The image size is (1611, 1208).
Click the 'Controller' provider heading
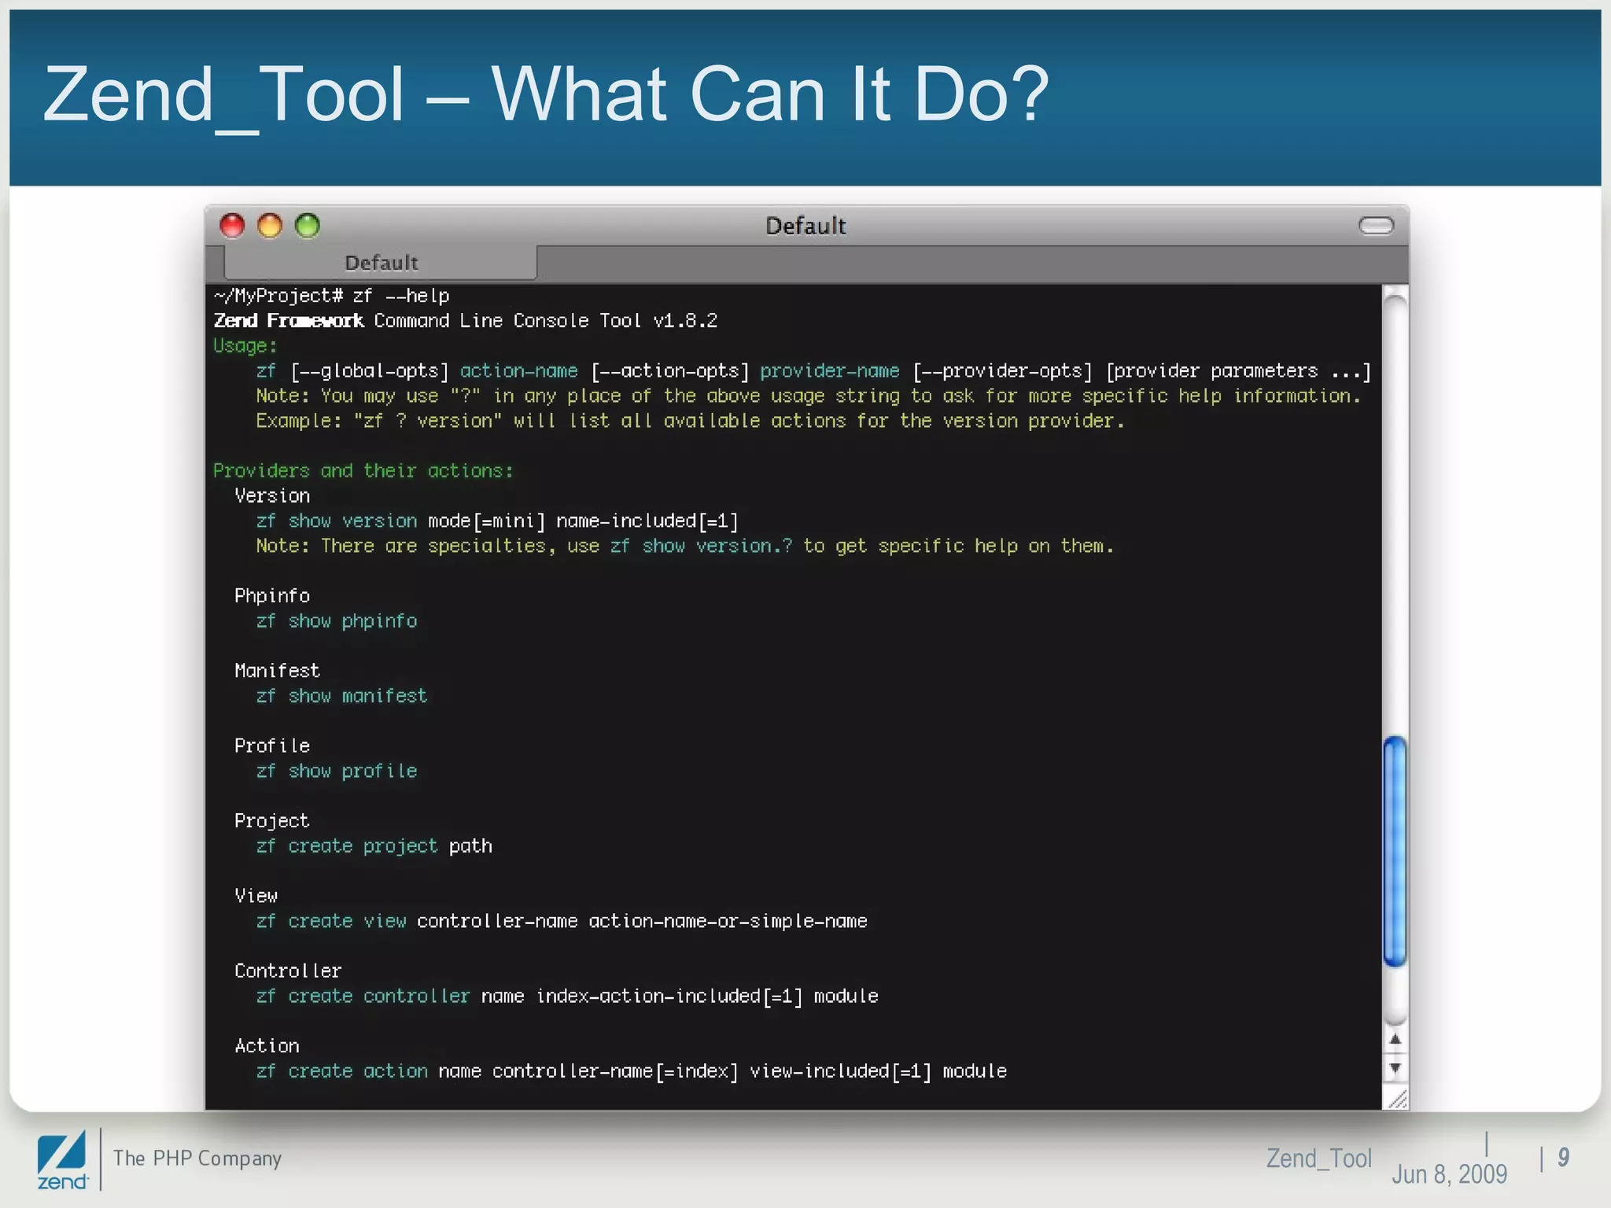289,971
